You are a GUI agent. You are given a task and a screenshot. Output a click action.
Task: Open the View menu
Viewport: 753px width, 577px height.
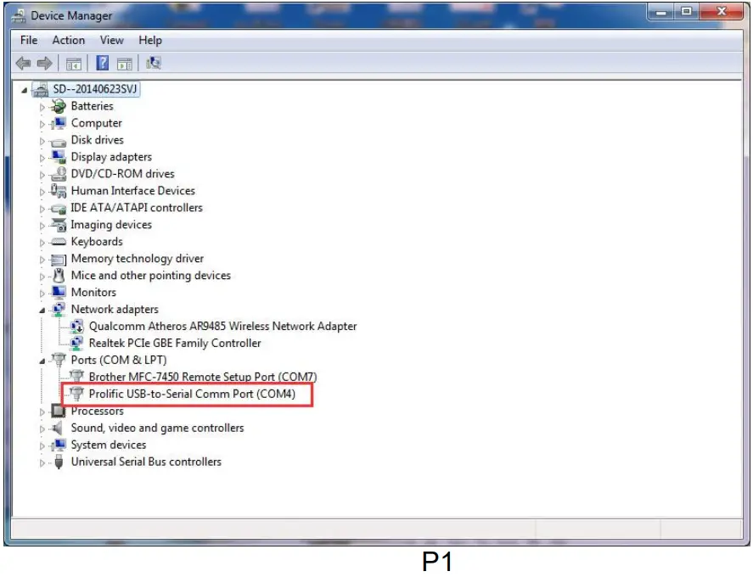(x=112, y=41)
